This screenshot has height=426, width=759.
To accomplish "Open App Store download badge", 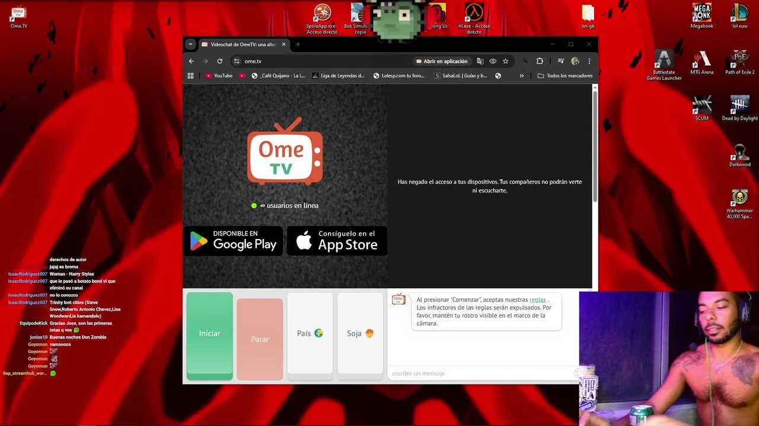I will click(x=337, y=241).
